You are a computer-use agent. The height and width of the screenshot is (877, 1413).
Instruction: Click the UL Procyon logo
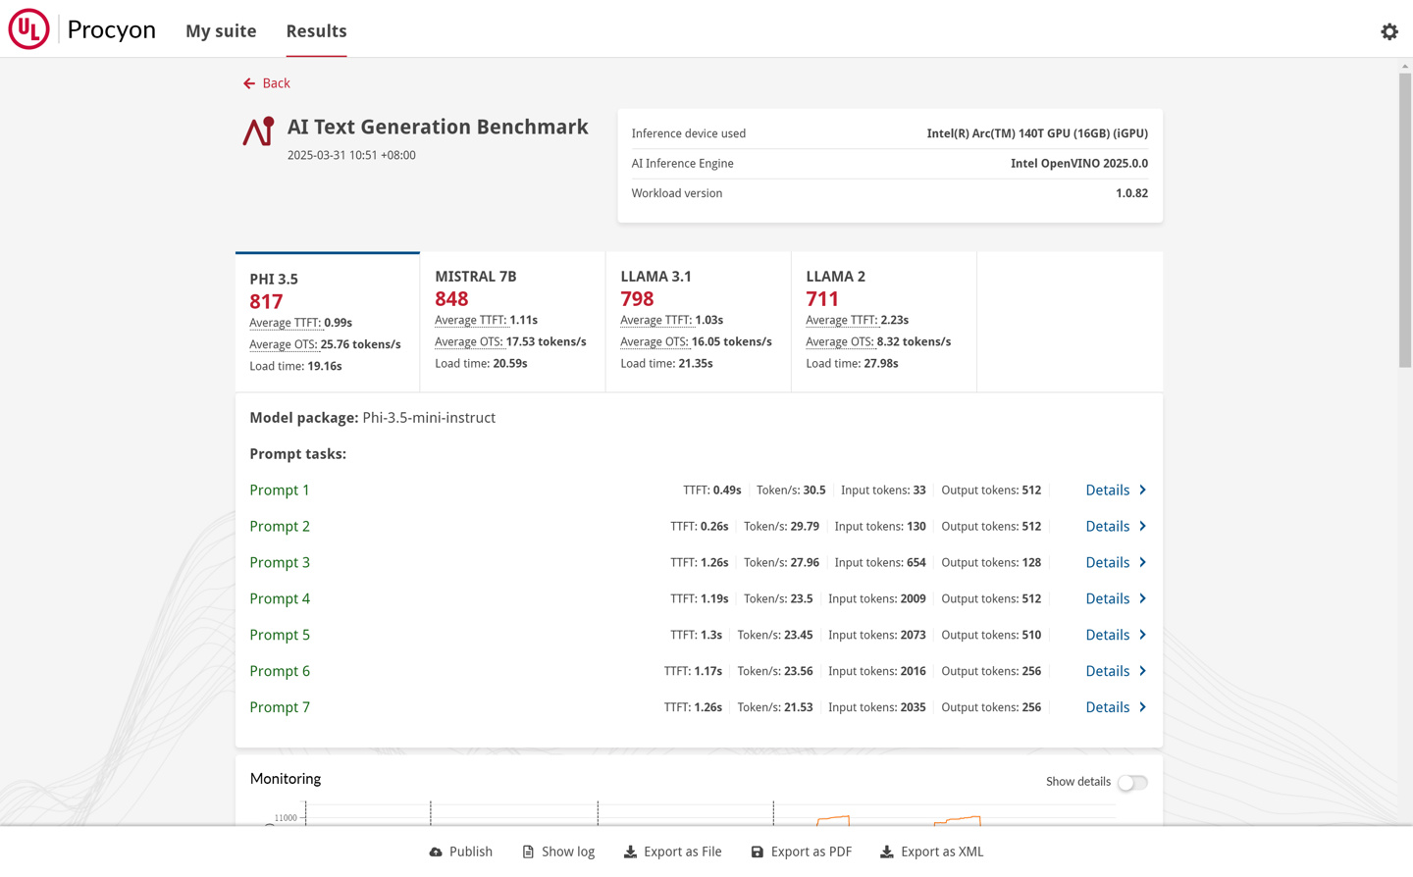pyautogui.click(x=29, y=29)
